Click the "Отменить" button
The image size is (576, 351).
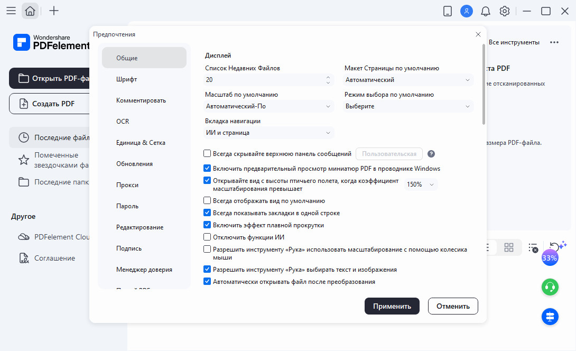(x=453, y=306)
